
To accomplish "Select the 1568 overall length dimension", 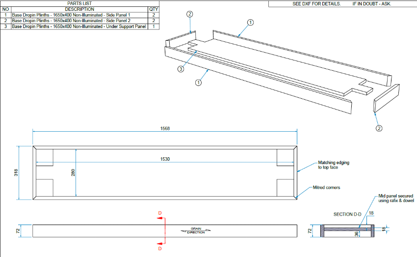I will coord(164,128).
